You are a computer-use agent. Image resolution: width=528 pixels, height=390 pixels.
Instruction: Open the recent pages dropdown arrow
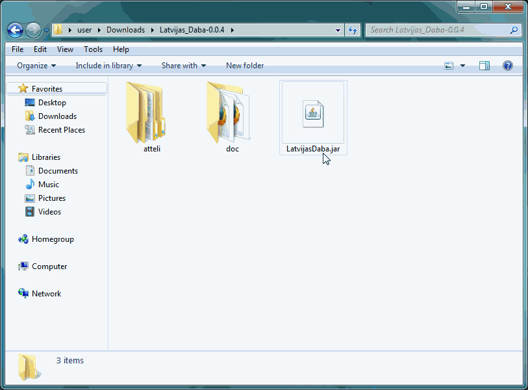(x=47, y=31)
